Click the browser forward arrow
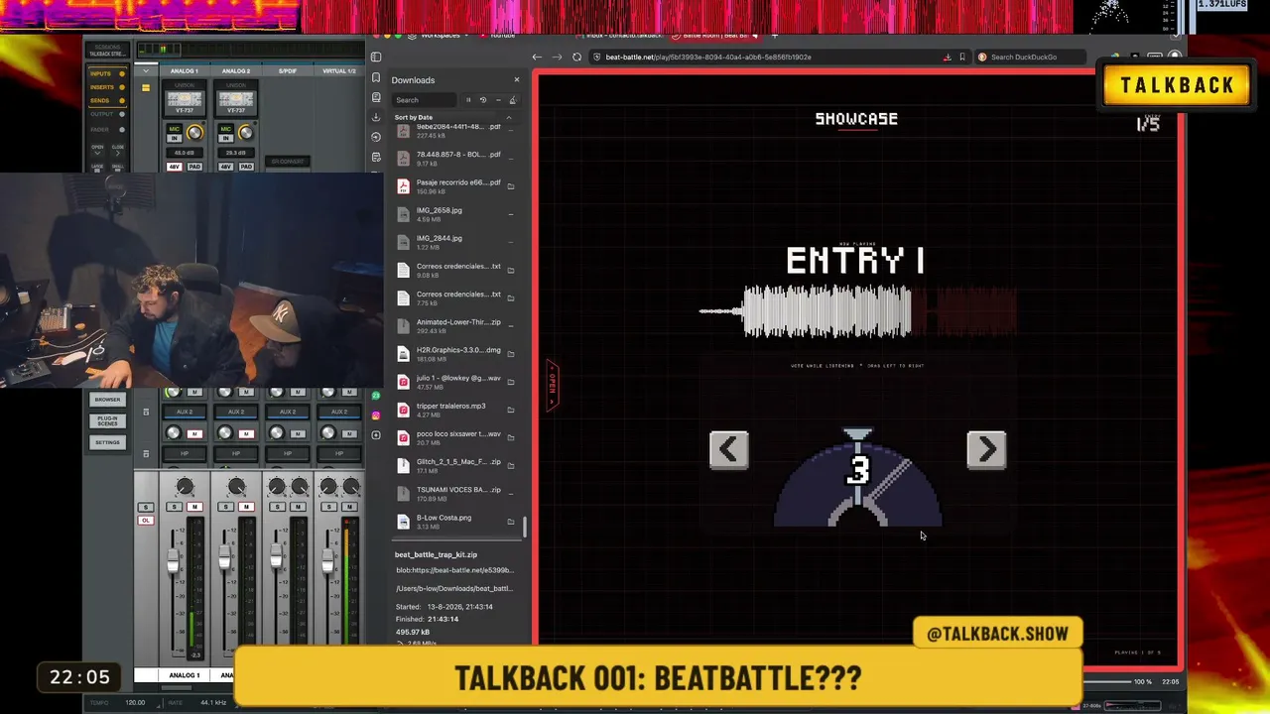Viewport: 1270px width, 714px height. [x=556, y=57]
